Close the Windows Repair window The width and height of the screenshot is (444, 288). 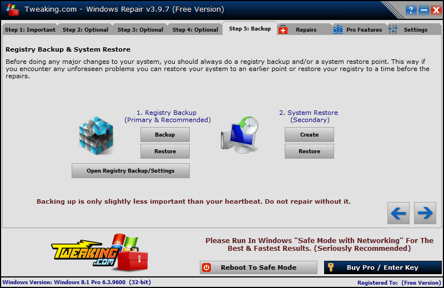tap(436, 10)
